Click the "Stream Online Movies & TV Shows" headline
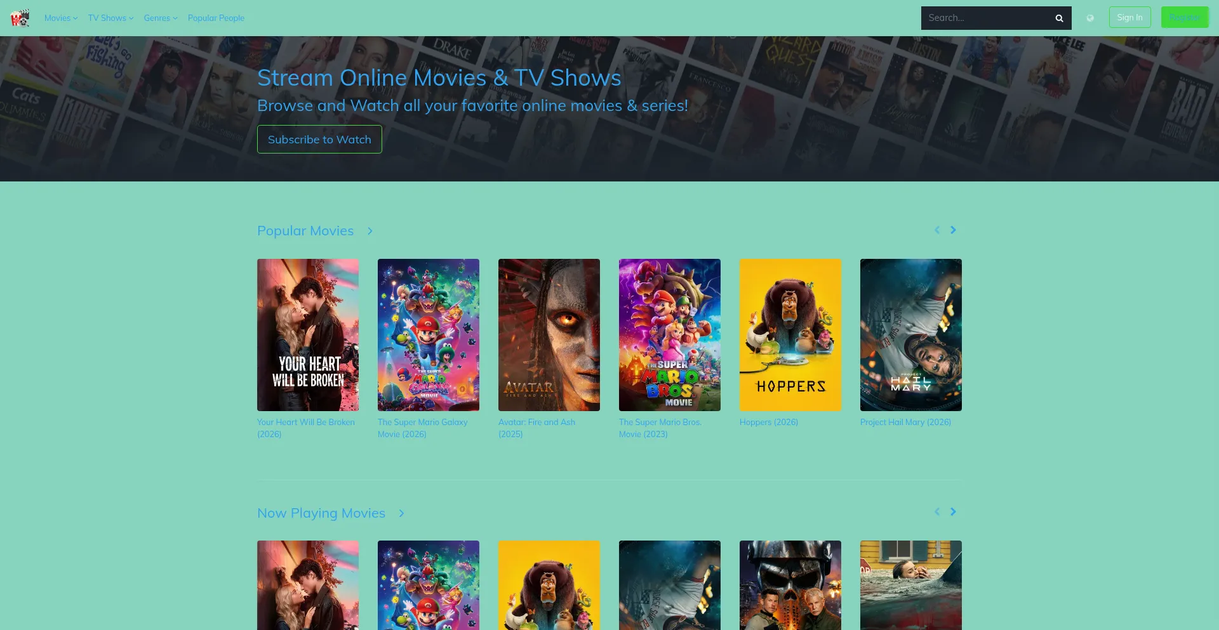Screen dimensions: 1219x630 tap(439, 78)
